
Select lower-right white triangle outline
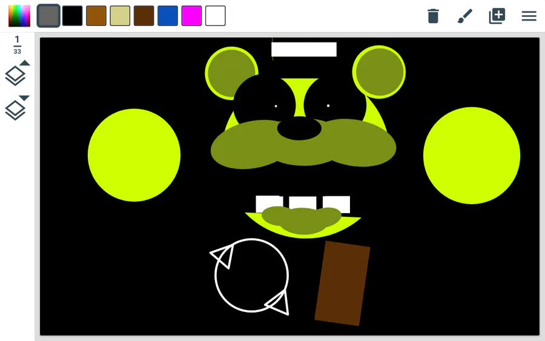pos(278,303)
